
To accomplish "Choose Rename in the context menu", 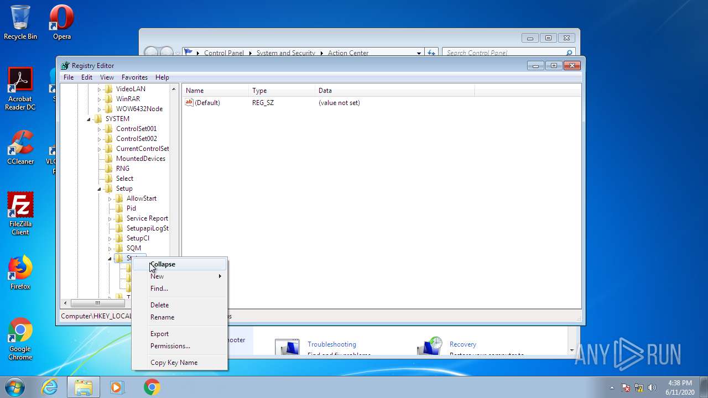I will [x=180, y=317].
